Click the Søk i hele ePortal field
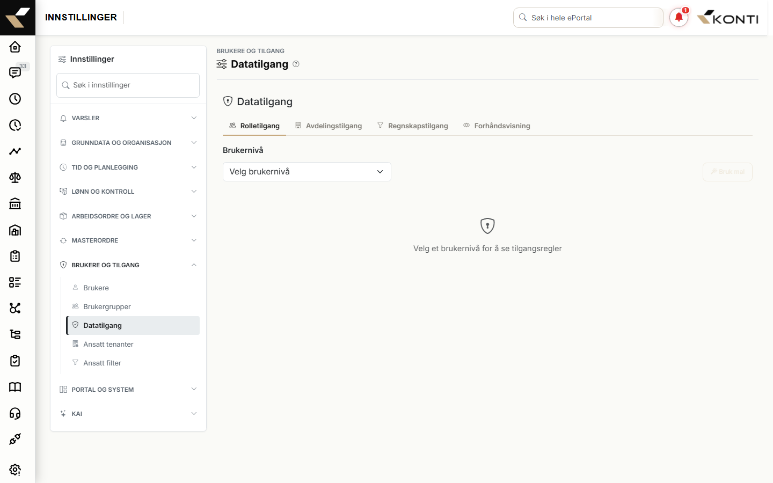Image resolution: width=773 pixels, height=483 pixels. coord(588,18)
